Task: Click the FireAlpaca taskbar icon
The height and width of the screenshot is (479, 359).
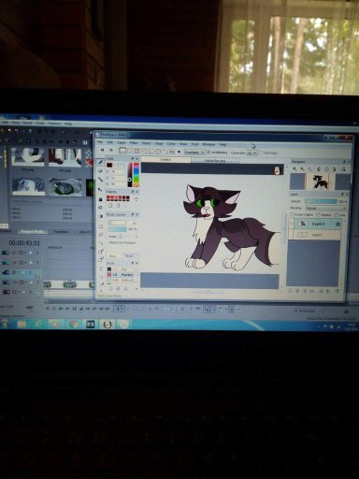Action: point(107,325)
